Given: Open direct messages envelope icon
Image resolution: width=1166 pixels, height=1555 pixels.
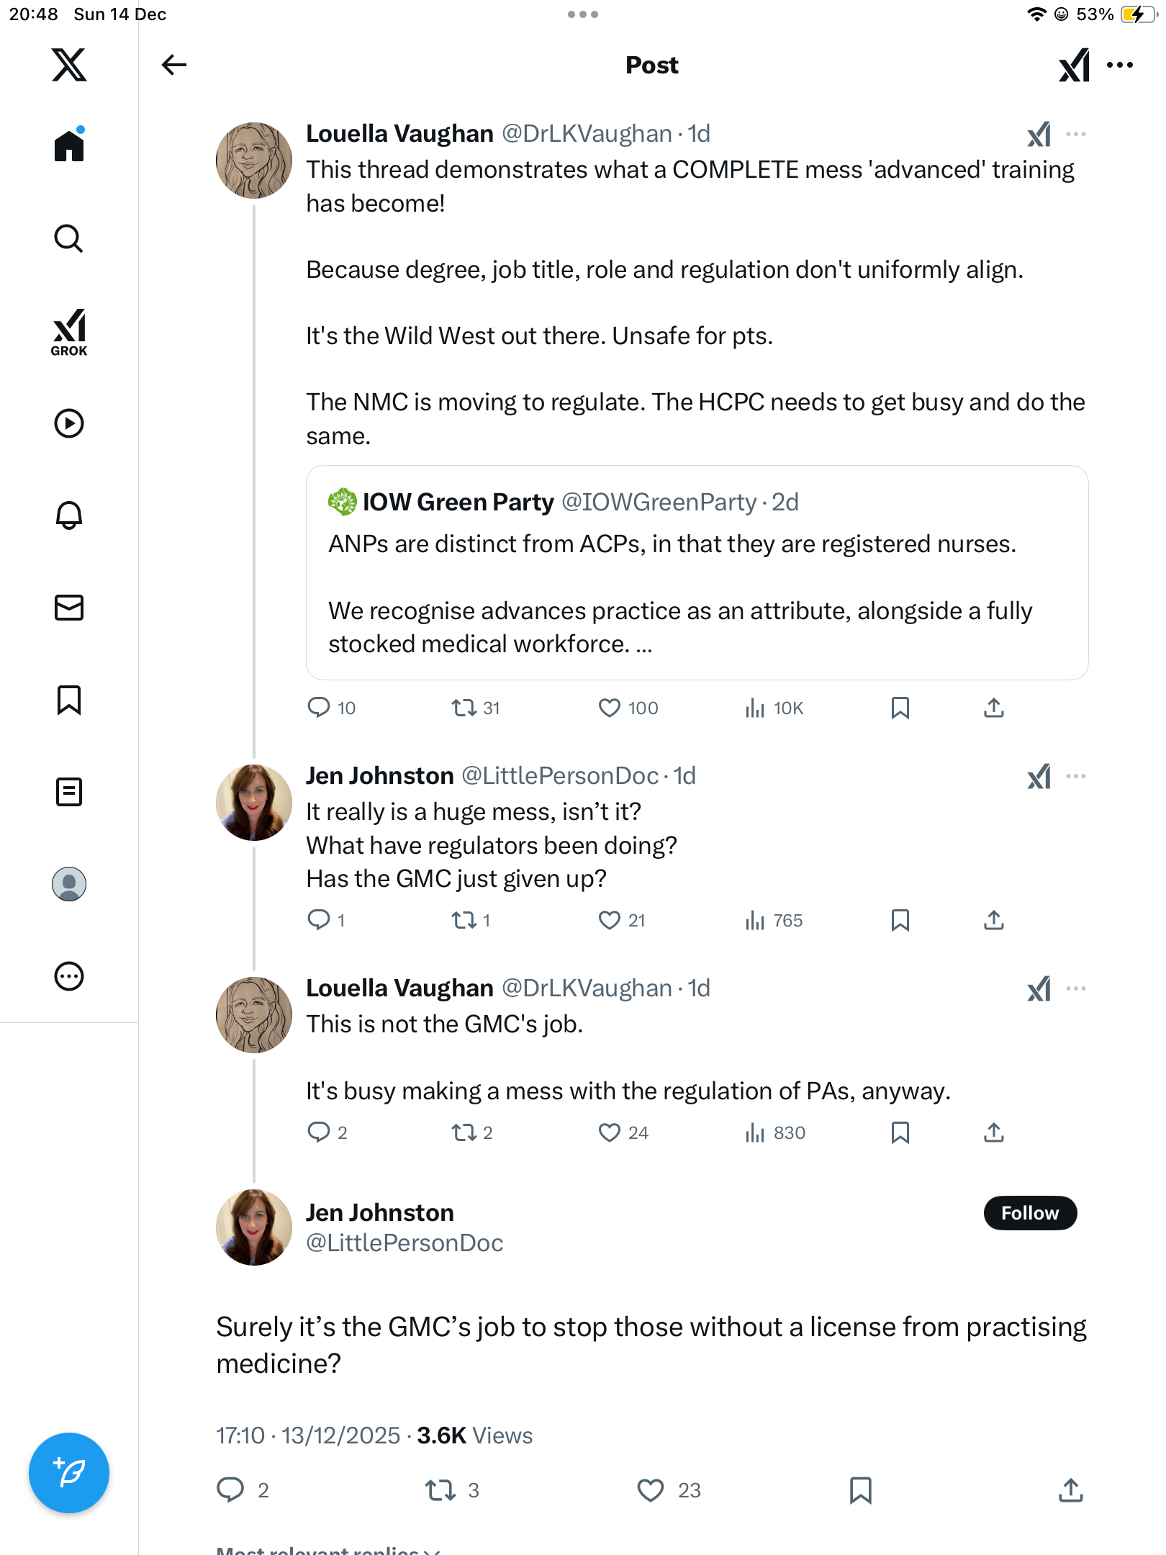Looking at the screenshot, I should pos(69,608).
